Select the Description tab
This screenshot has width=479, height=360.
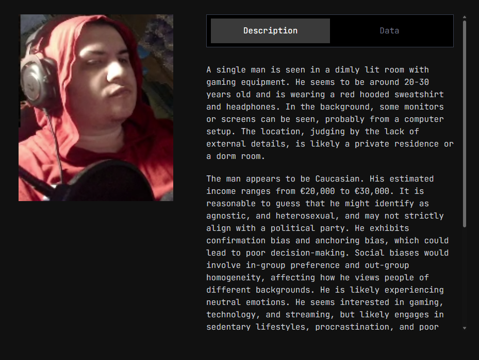coord(270,31)
